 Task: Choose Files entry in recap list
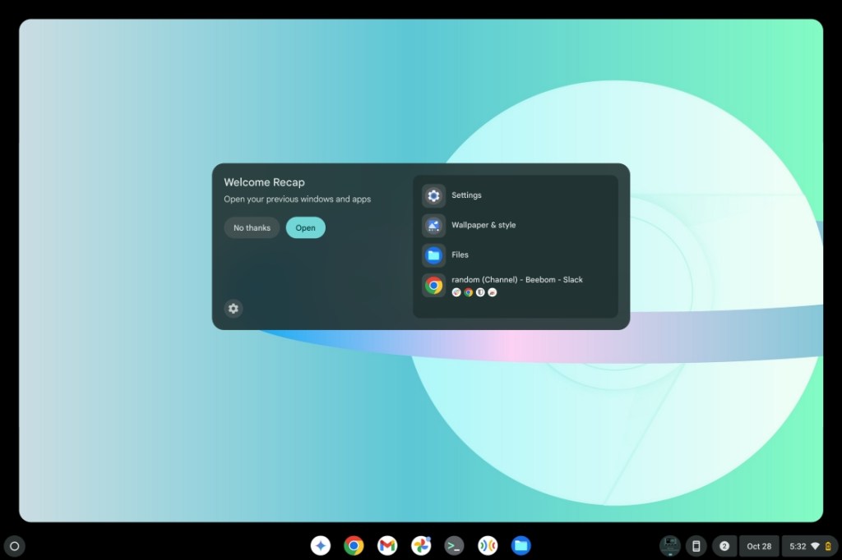(460, 255)
